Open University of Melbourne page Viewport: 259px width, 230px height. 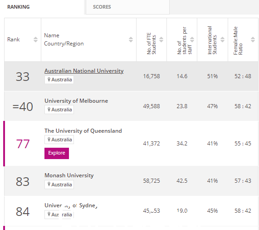(76, 101)
